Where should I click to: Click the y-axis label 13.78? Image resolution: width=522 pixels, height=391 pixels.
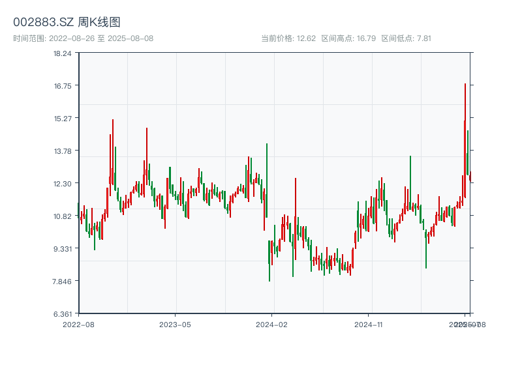point(63,151)
